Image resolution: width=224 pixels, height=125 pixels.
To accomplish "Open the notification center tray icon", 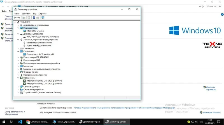I will tap(219, 122).
